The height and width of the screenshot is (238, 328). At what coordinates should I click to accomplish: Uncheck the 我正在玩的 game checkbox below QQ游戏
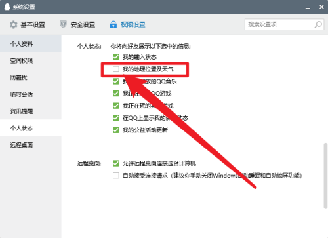pos(116,106)
